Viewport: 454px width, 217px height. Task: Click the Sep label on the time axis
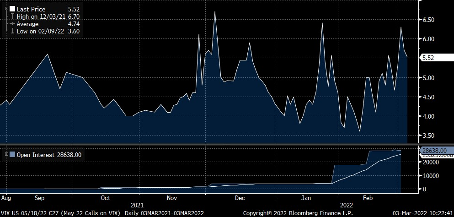coord(39,198)
